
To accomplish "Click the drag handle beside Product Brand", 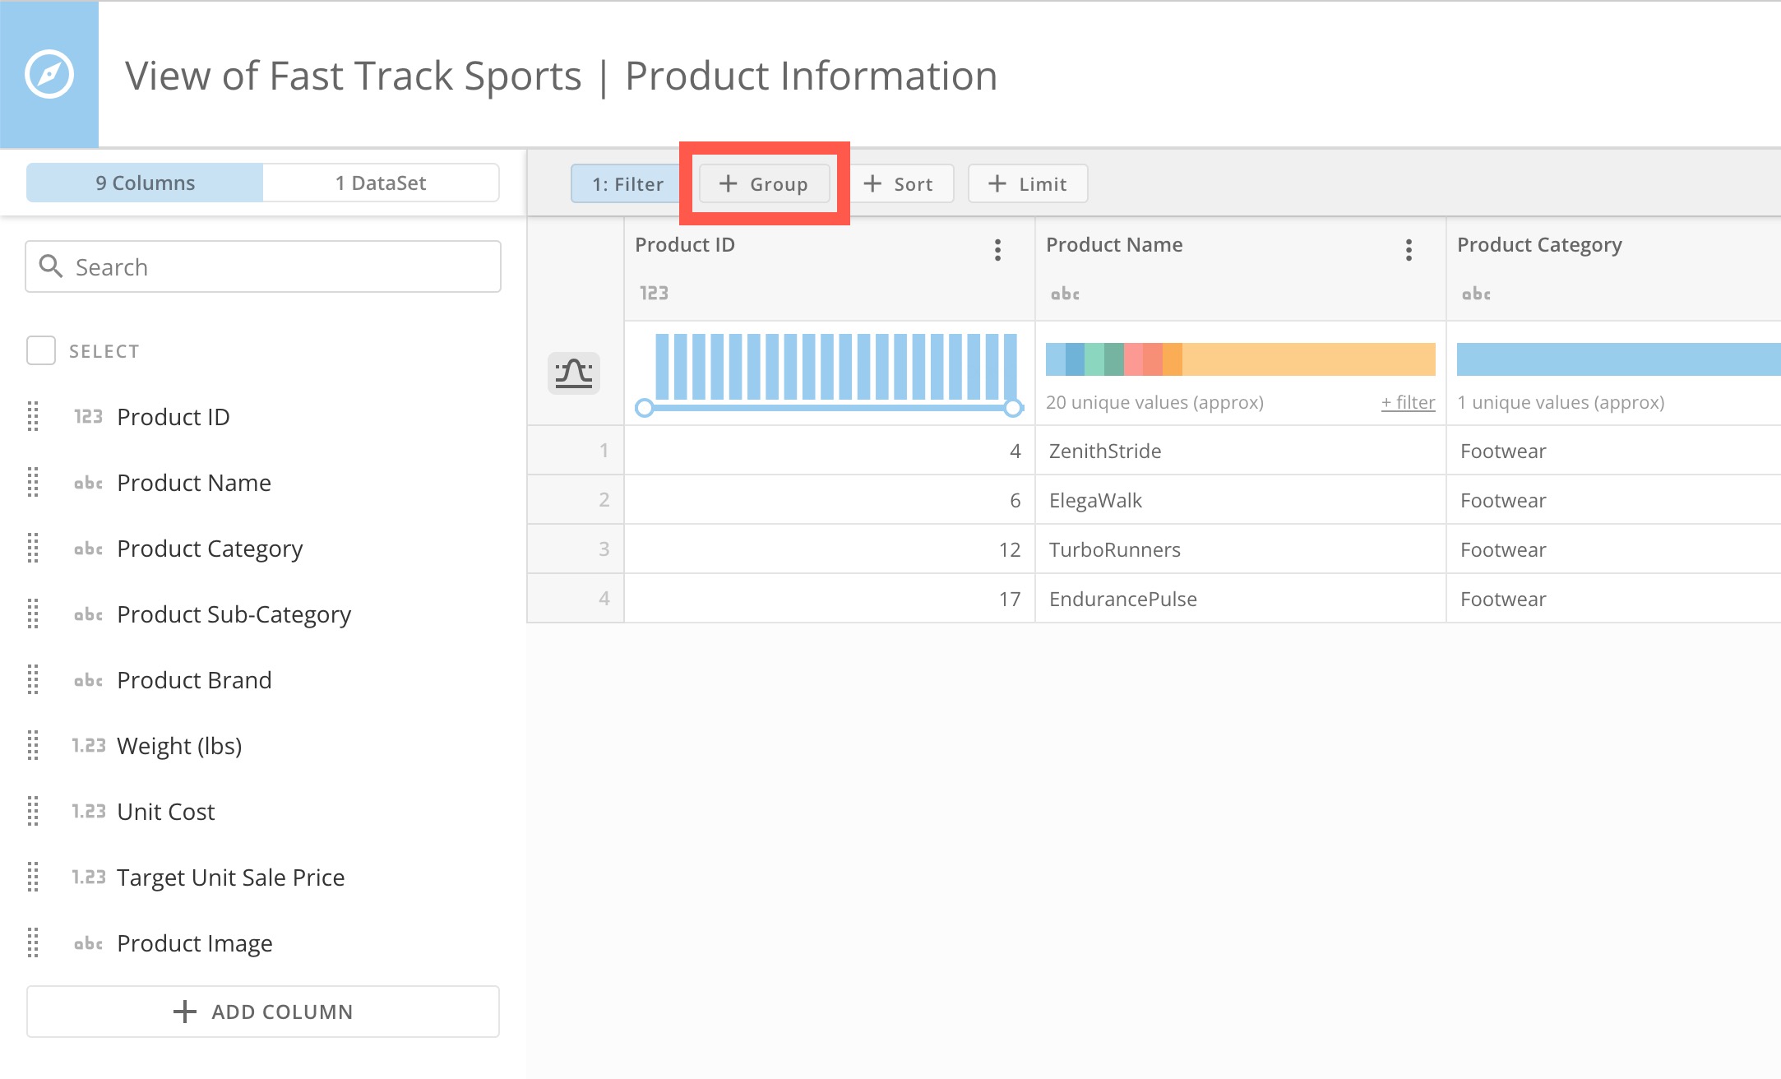I will point(35,680).
